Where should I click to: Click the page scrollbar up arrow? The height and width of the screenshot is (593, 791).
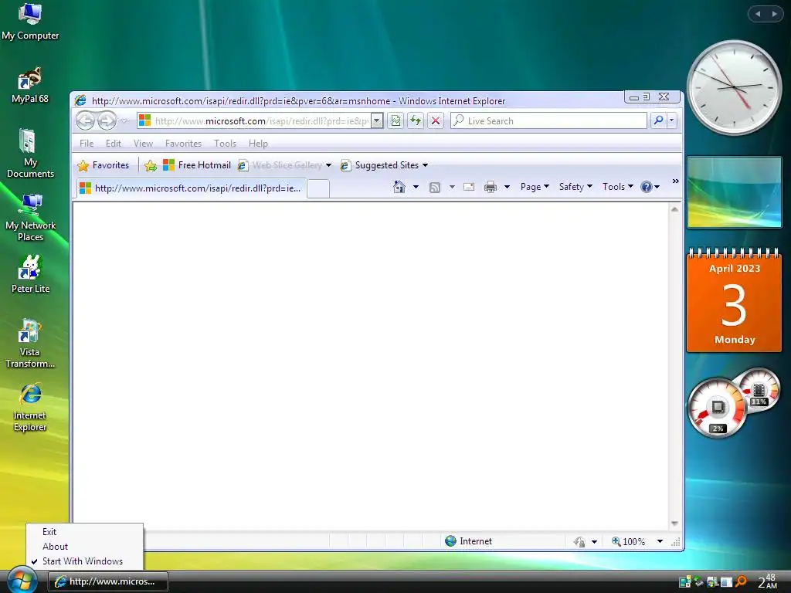(674, 209)
